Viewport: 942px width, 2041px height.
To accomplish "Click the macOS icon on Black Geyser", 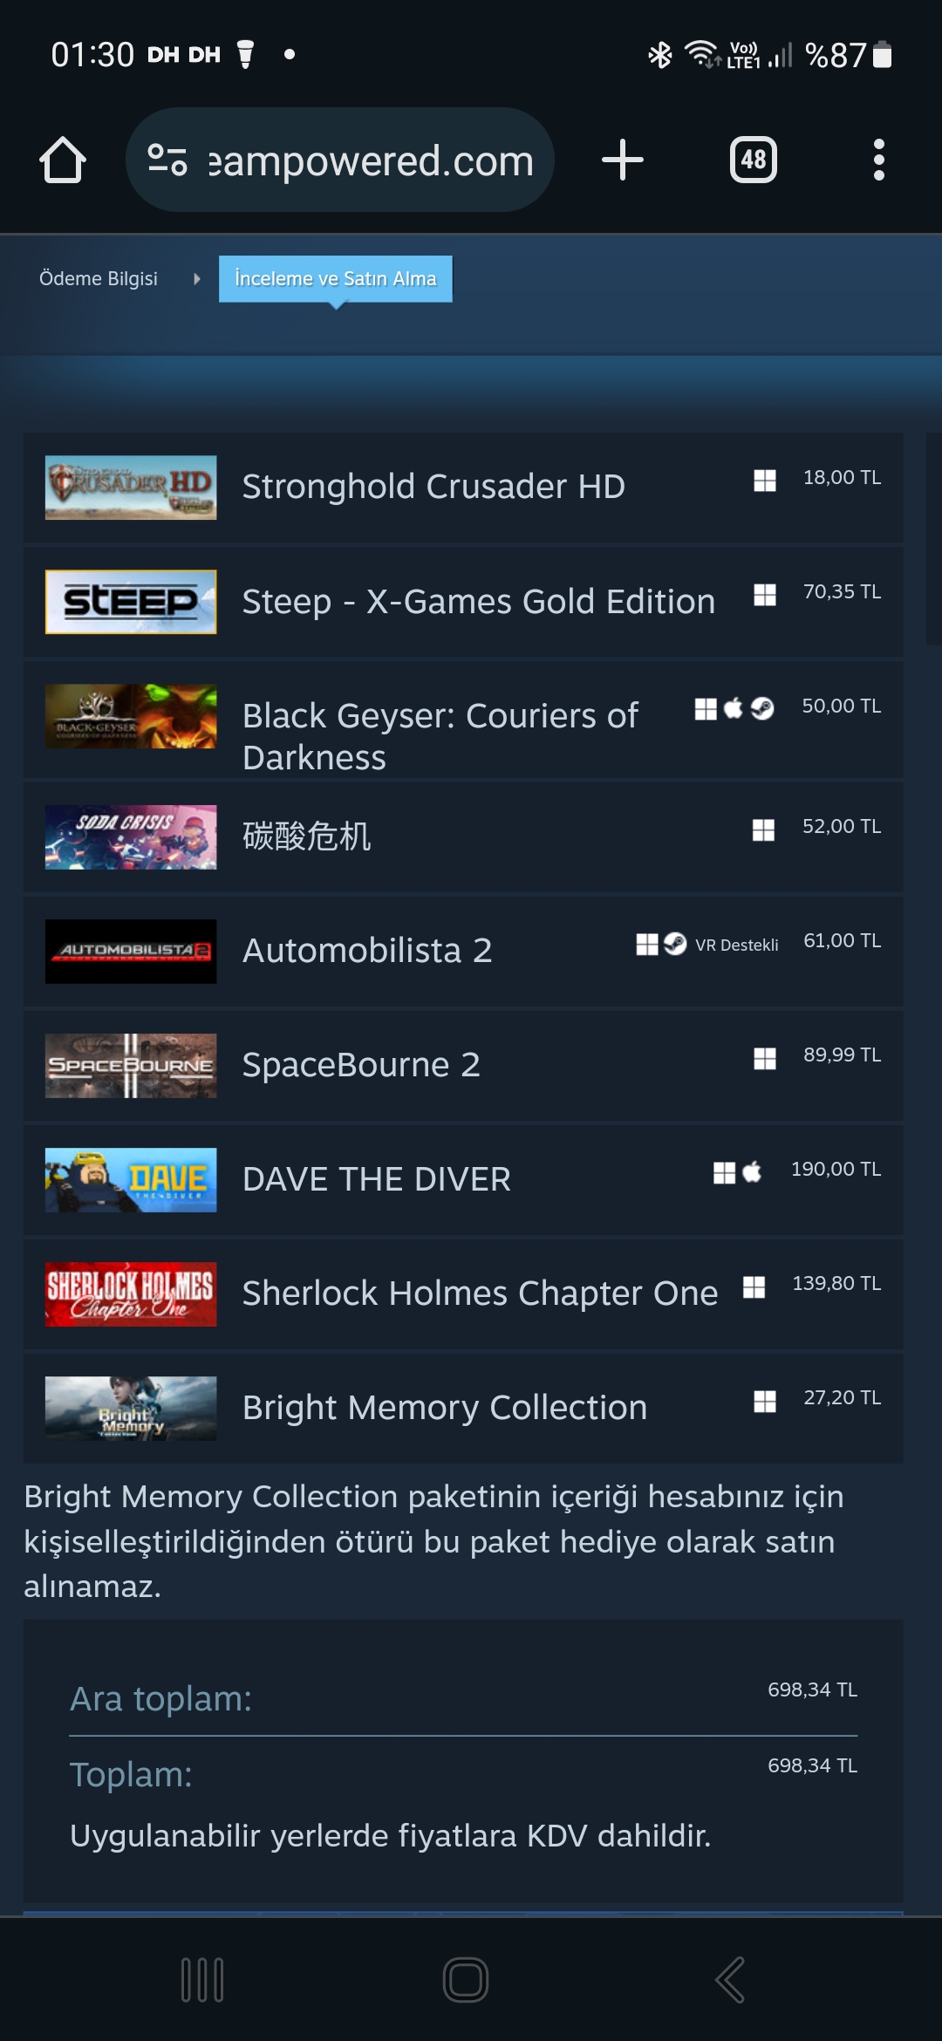I will [734, 708].
